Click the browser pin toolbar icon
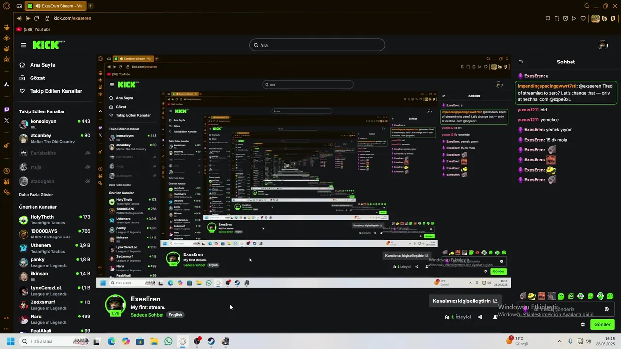Image resolution: width=621 pixels, height=349 pixels. click(548, 18)
